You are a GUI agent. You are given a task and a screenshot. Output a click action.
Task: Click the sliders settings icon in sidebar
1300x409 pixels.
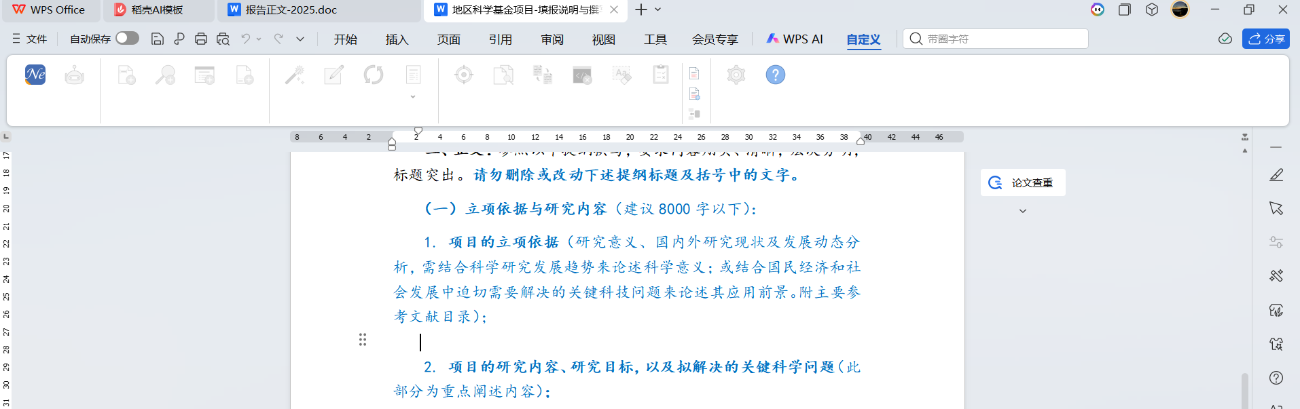[1276, 242]
